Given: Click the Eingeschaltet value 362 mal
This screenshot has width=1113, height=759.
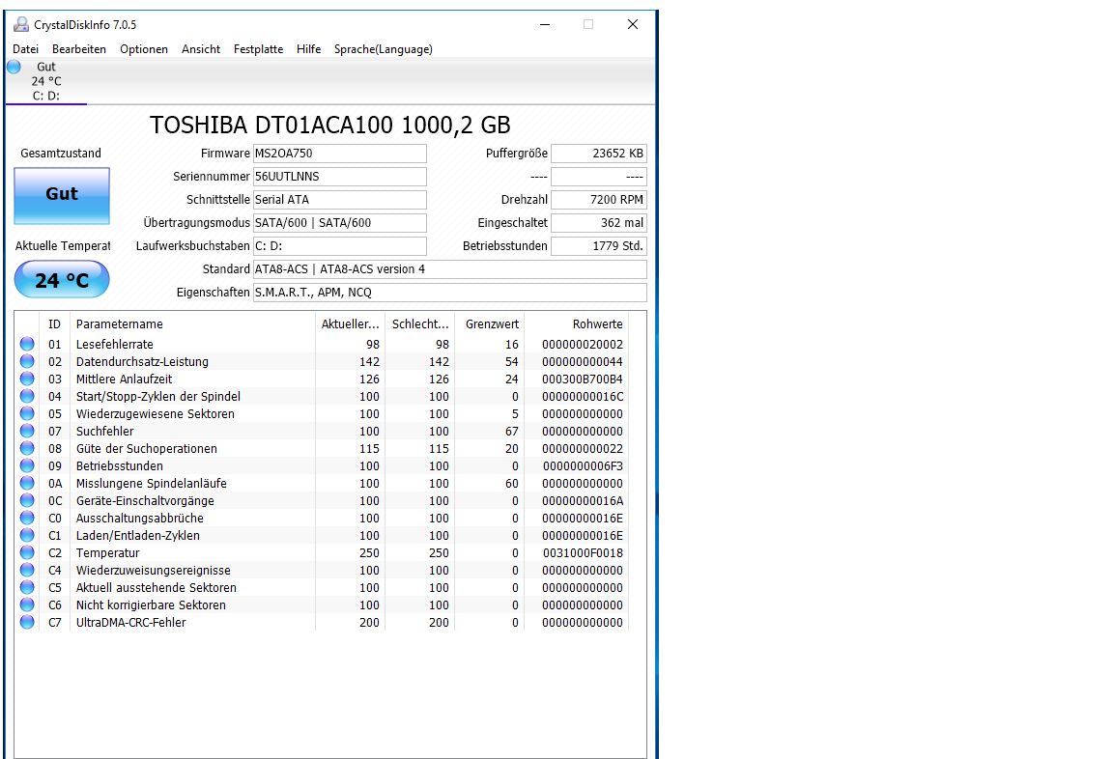Looking at the screenshot, I should tap(599, 223).
